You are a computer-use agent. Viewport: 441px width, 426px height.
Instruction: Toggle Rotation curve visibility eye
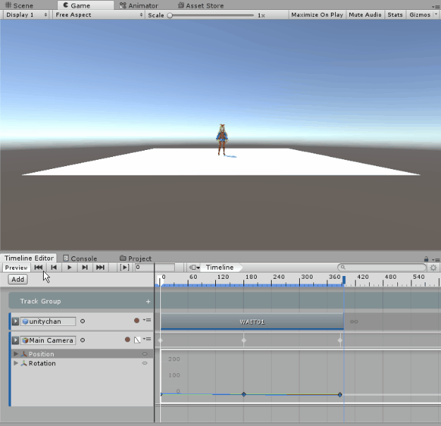tap(145, 363)
